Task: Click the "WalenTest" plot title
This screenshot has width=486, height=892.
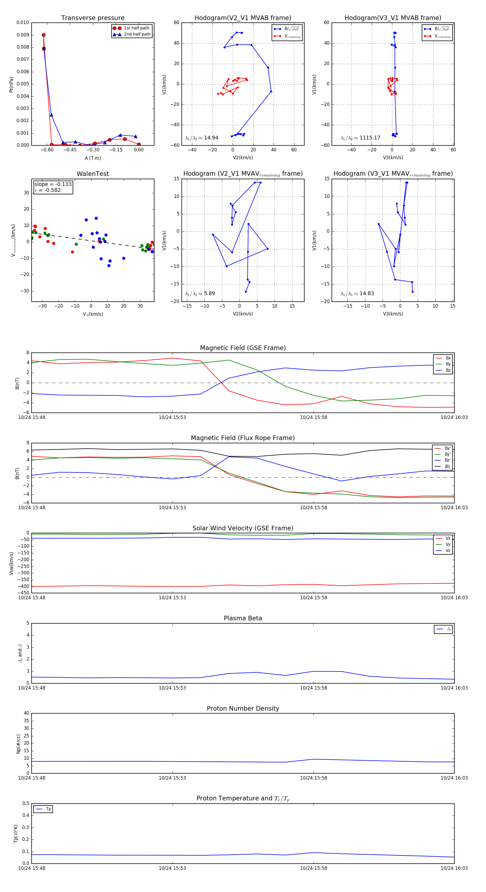Action: pos(93,174)
